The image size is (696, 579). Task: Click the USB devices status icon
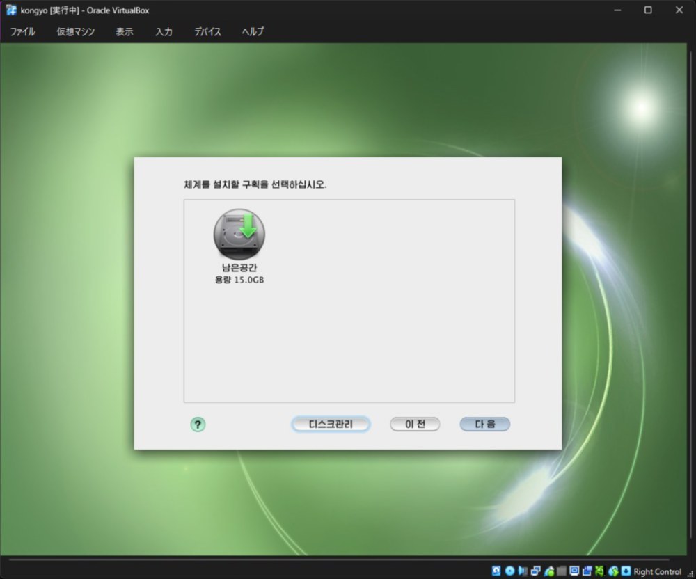tap(549, 571)
